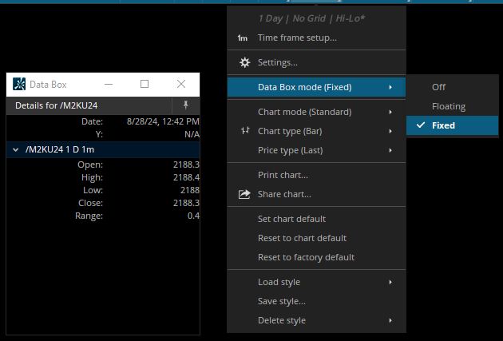Open Time frame setup...
Viewport: 503px width, 341px height.
pyautogui.click(x=297, y=38)
